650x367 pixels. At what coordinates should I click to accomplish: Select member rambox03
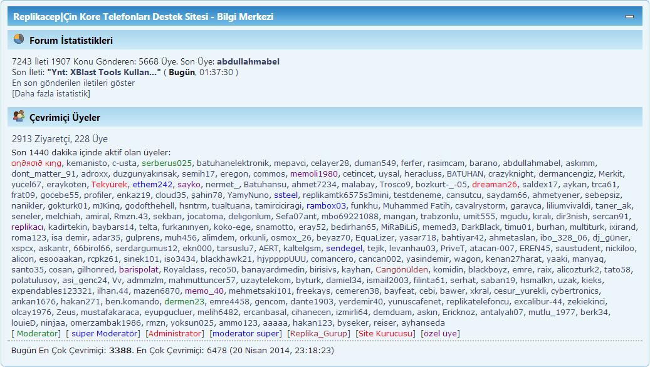point(326,205)
